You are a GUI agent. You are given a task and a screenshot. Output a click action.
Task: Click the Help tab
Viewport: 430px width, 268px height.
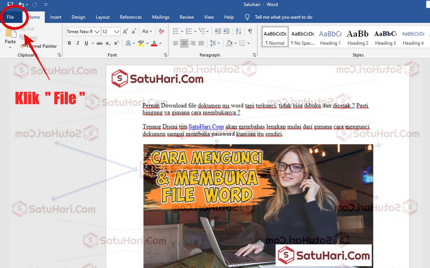[x=229, y=17]
